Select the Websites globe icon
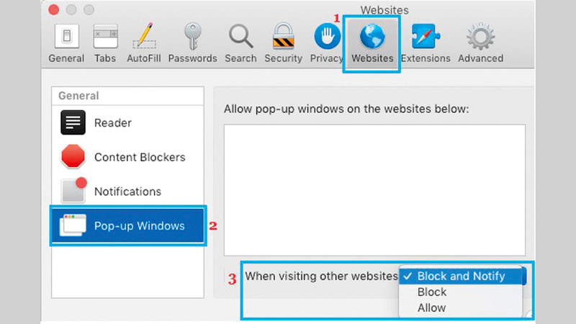The width and height of the screenshot is (576, 324). [372, 37]
